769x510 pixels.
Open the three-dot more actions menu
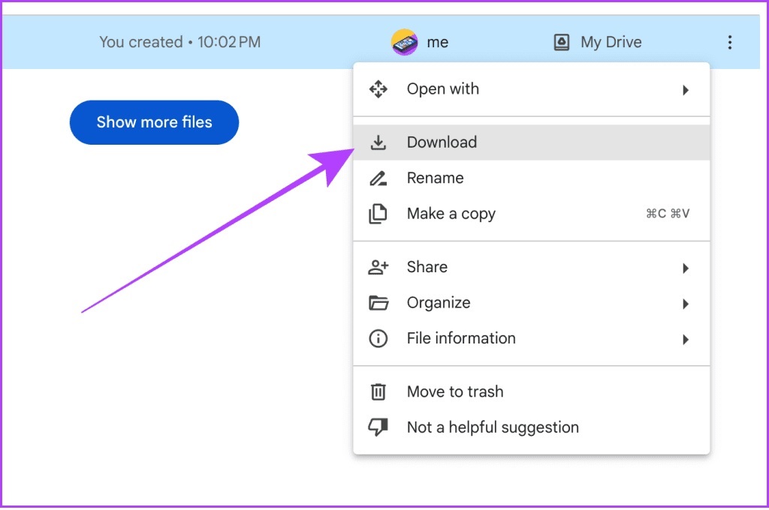tap(730, 43)
